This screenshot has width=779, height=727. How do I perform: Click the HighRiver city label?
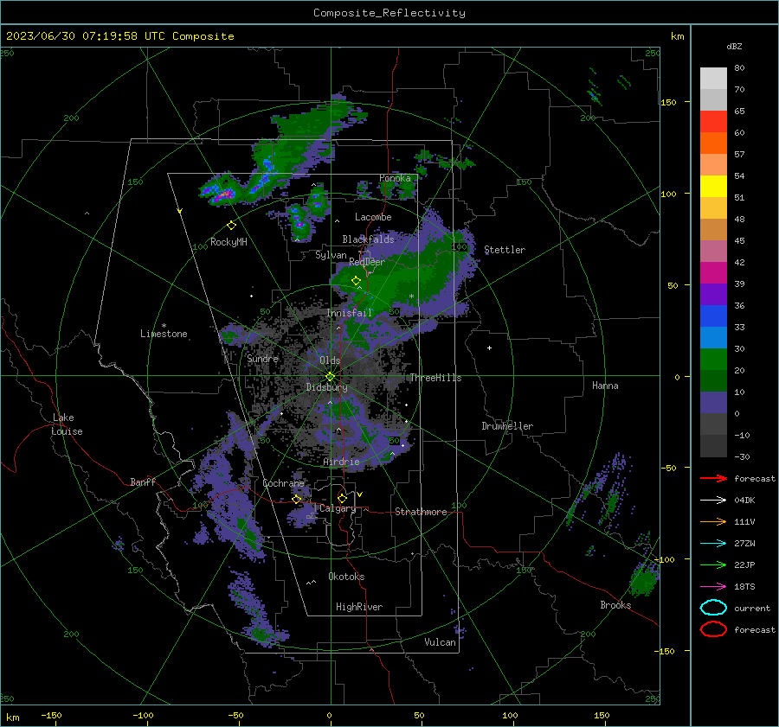coord(359,607)
